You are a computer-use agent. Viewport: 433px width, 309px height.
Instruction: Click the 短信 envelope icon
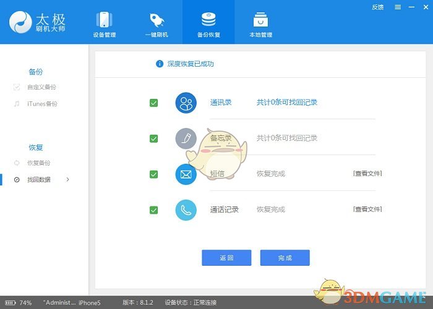[186, 174]
